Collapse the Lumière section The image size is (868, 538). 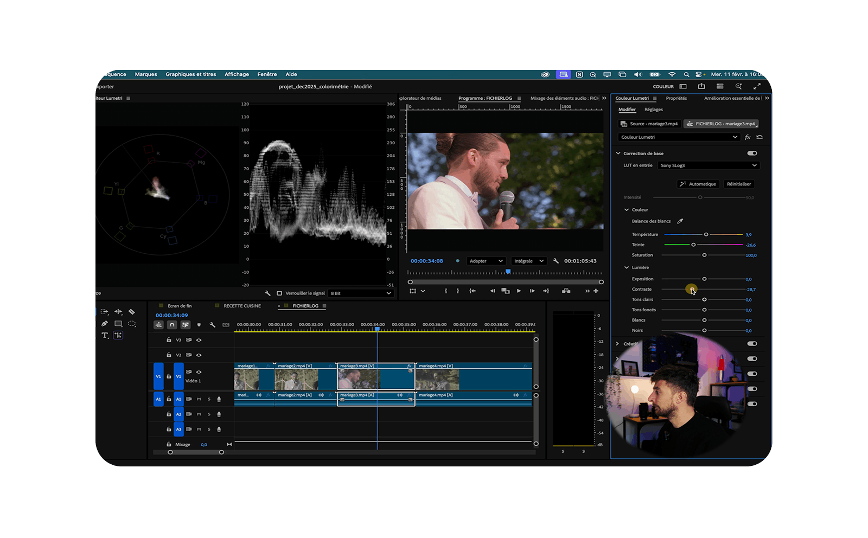tap(627, 267)
